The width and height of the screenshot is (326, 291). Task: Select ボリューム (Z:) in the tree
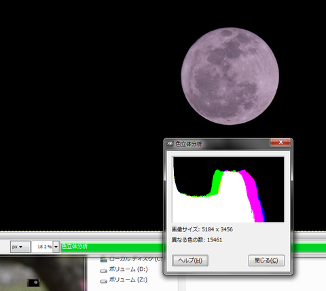click(x=128, y=280)
